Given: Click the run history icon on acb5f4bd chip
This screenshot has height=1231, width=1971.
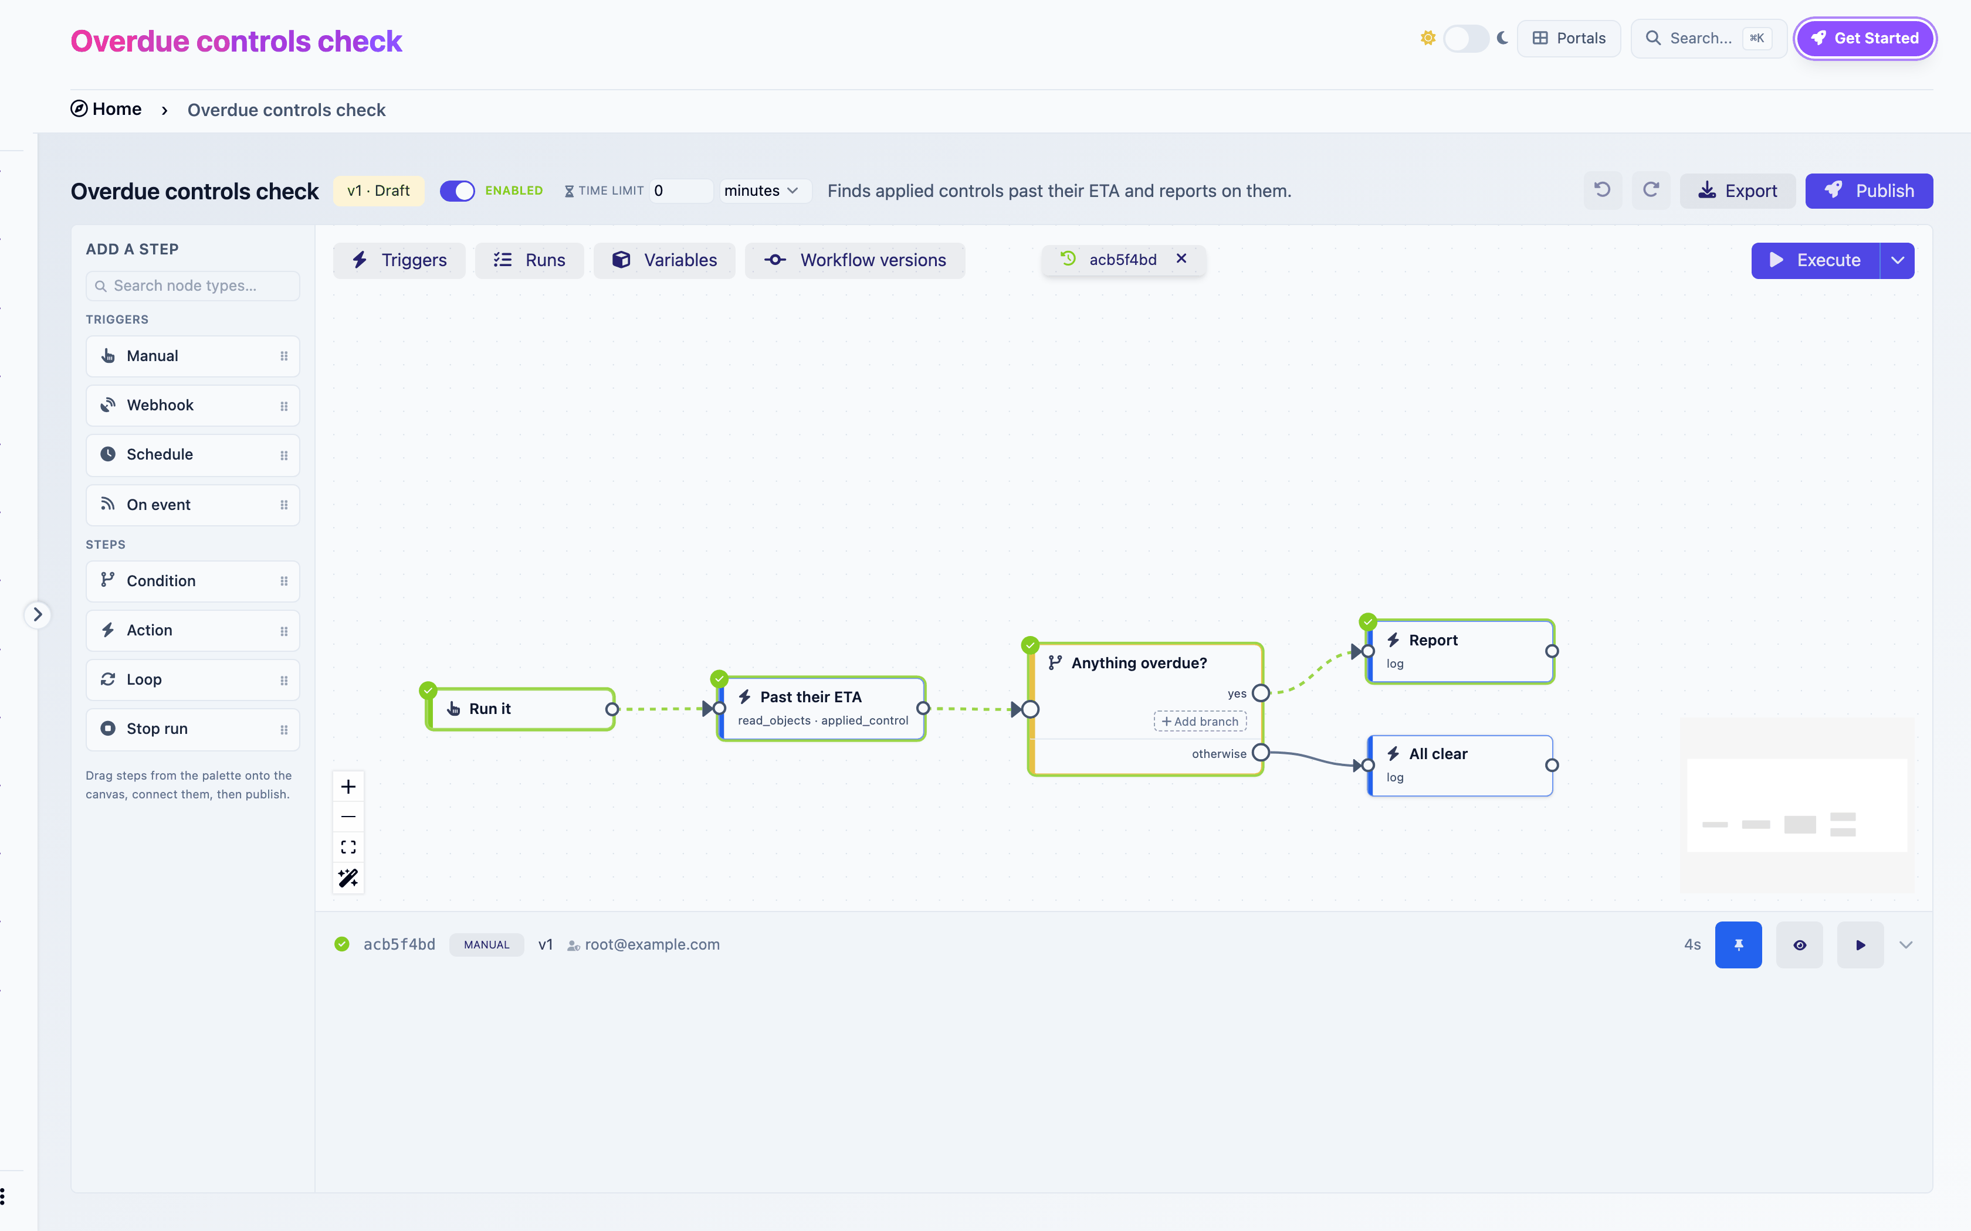Looking at the screenshot, I should click(1069, 259).
